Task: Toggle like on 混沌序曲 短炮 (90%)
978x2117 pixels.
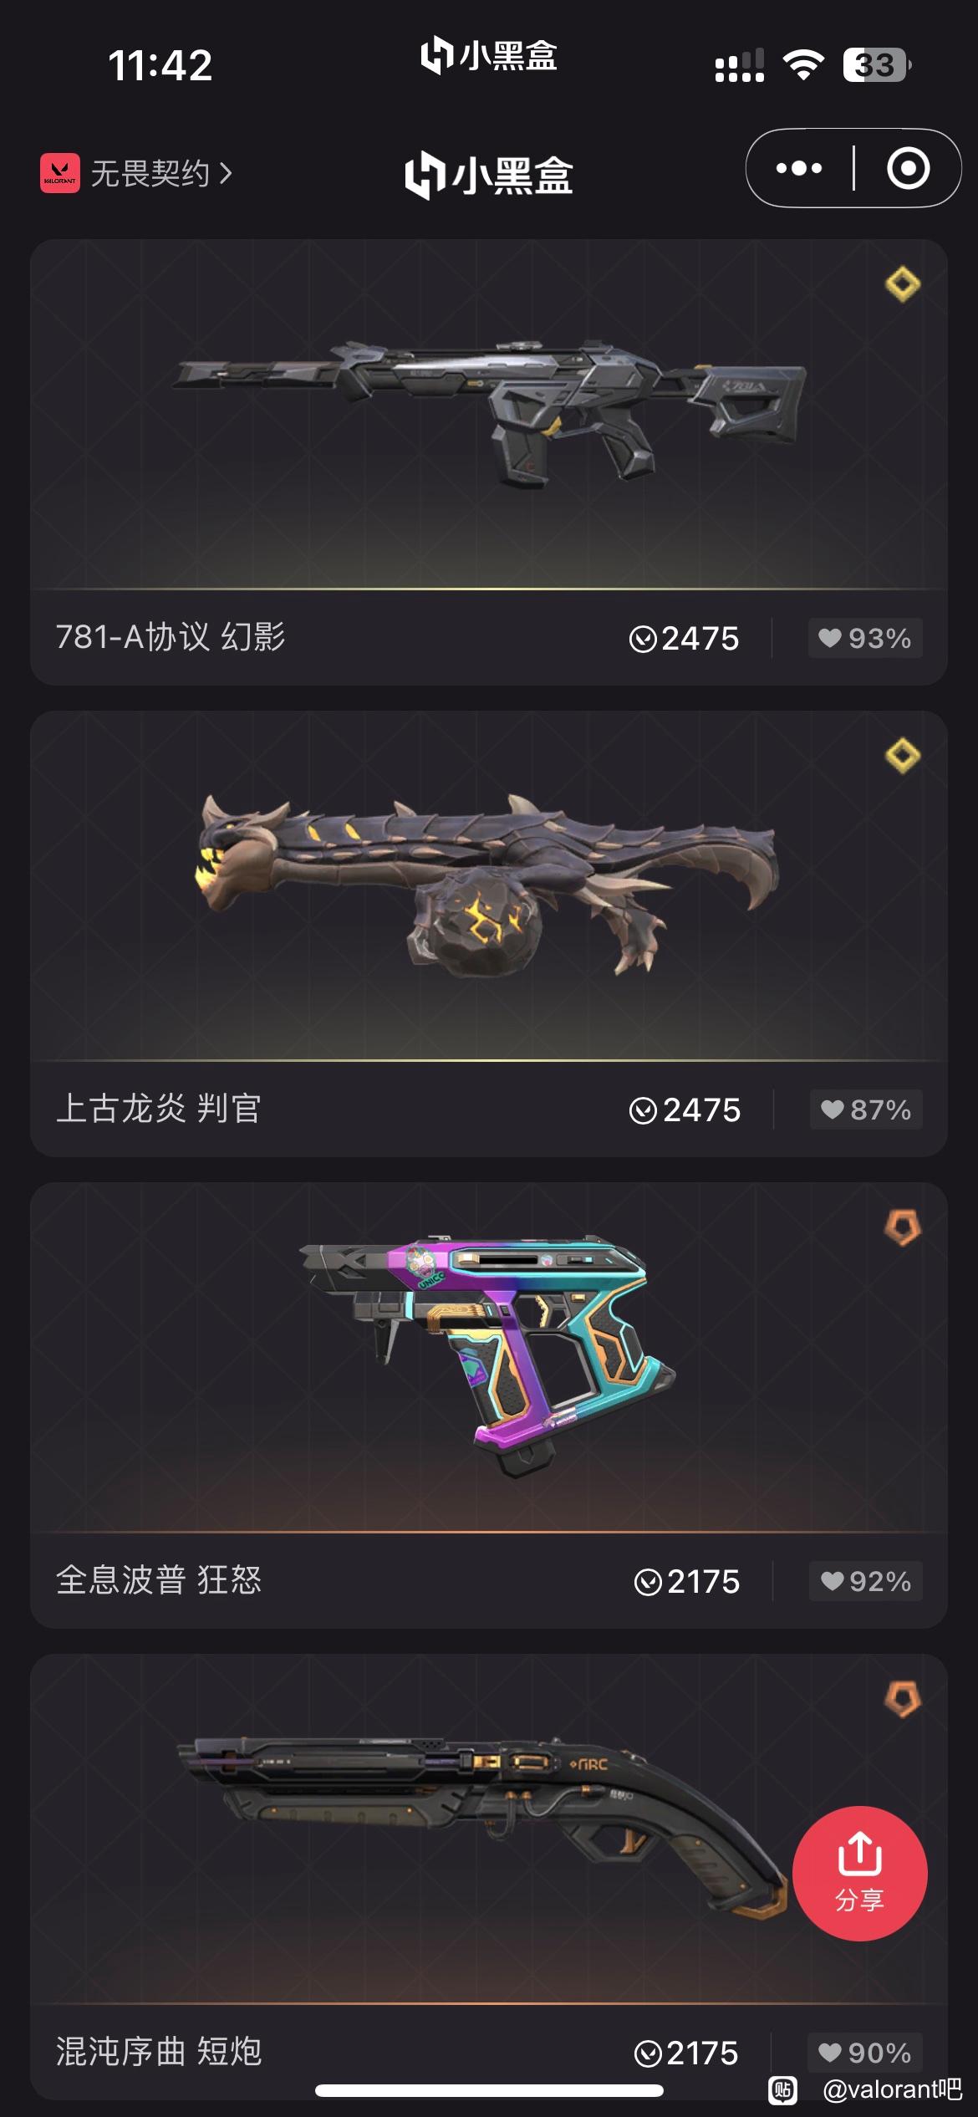Action: [x=865, y=2053]
